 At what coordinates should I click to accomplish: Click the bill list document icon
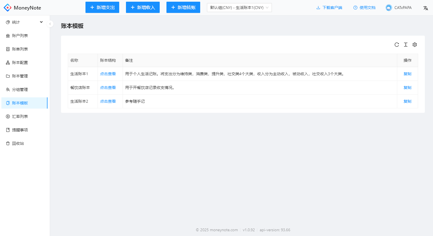tap(8, 49)
